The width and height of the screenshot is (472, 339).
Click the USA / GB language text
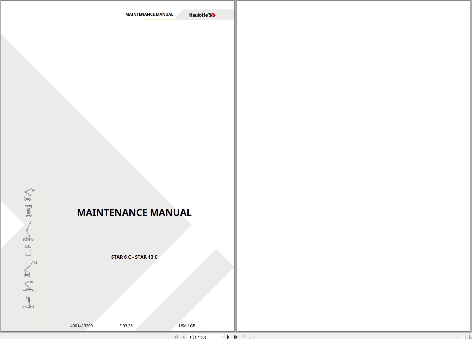[187, 326]
